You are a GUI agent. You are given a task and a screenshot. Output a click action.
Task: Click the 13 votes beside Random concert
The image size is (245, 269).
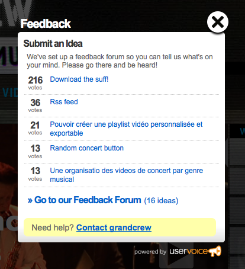tap(36, 152)
